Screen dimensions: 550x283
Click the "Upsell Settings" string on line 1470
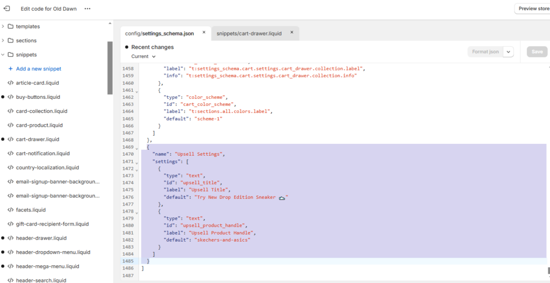198,154
